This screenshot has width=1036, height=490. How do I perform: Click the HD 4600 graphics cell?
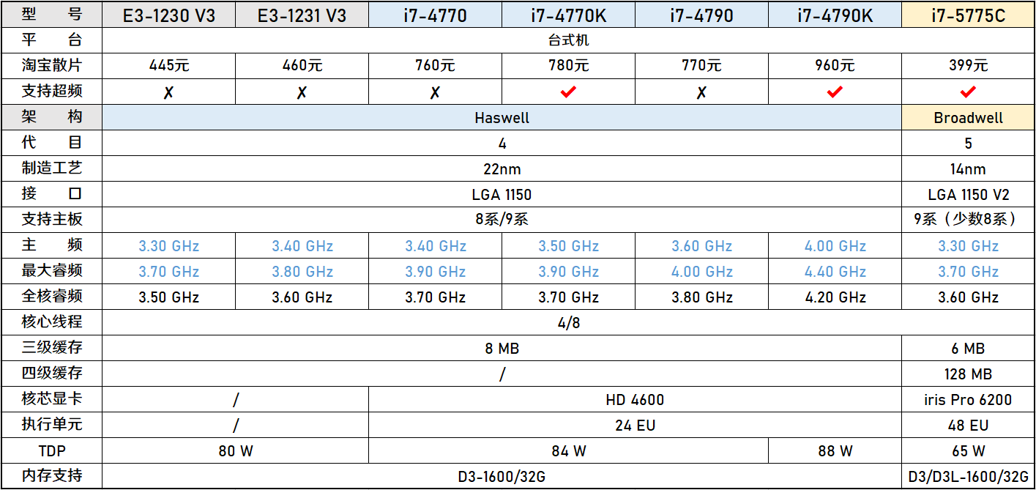tap(636, 400)
